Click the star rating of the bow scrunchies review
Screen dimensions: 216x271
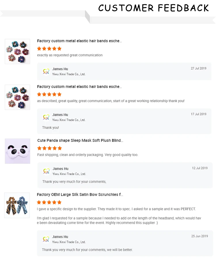coord(49,202)
